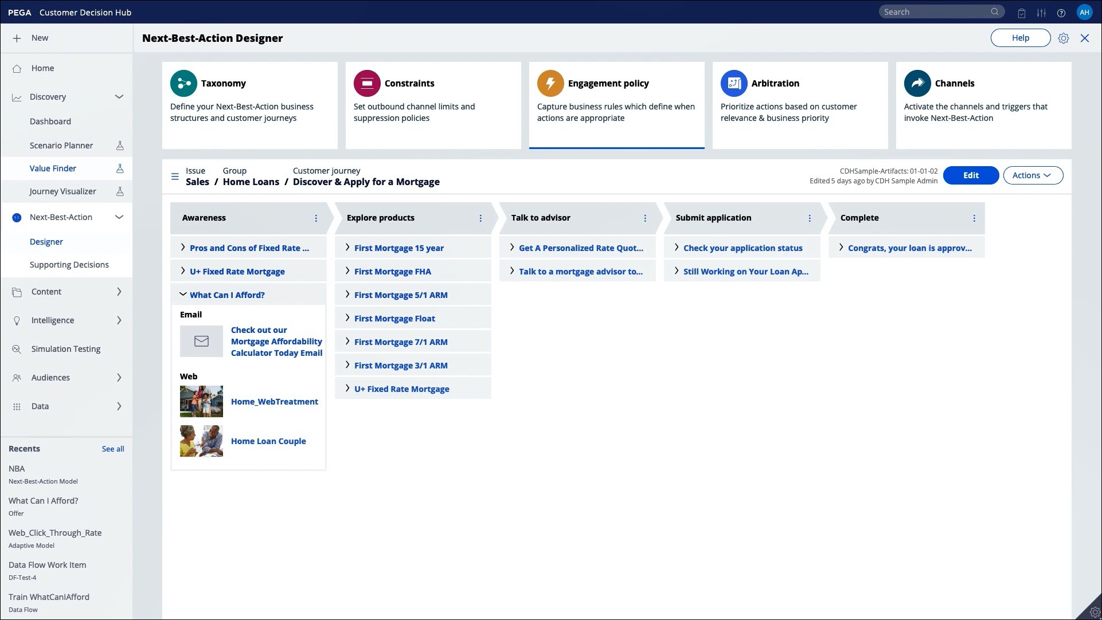Open the designer settings gear icon

(1064, 38)
